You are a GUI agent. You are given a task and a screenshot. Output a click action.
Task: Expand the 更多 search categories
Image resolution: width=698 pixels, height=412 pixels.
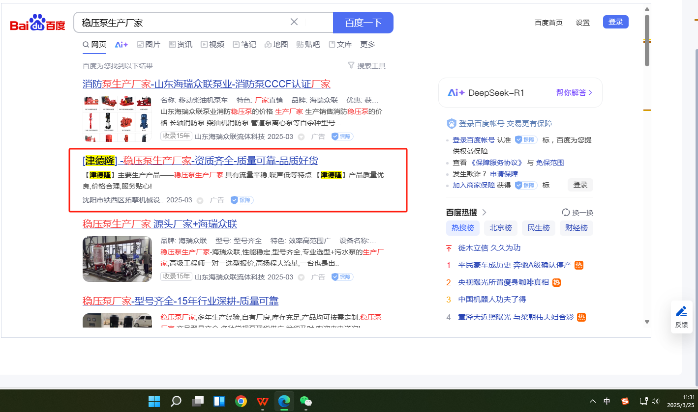pos(367,45)
